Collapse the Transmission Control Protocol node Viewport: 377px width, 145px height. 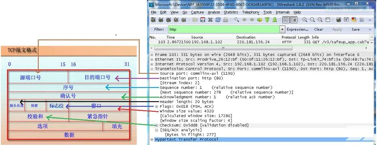coord(152,69)
